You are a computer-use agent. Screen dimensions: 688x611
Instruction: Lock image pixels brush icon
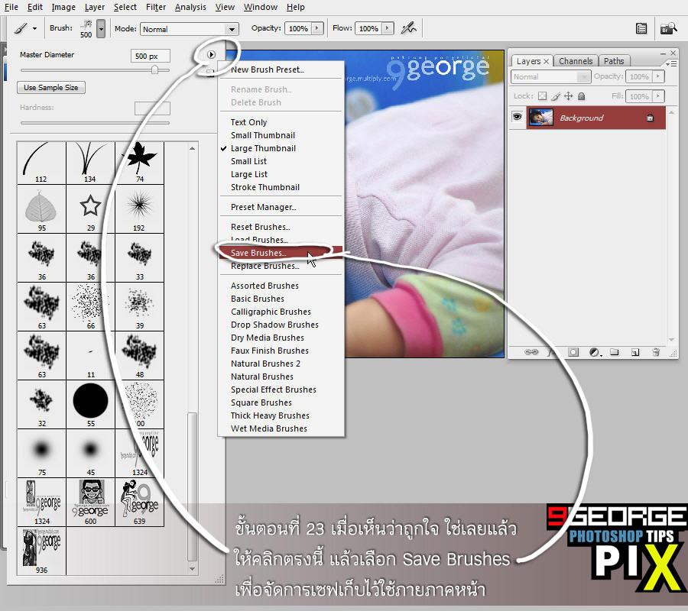coord(556,96)
